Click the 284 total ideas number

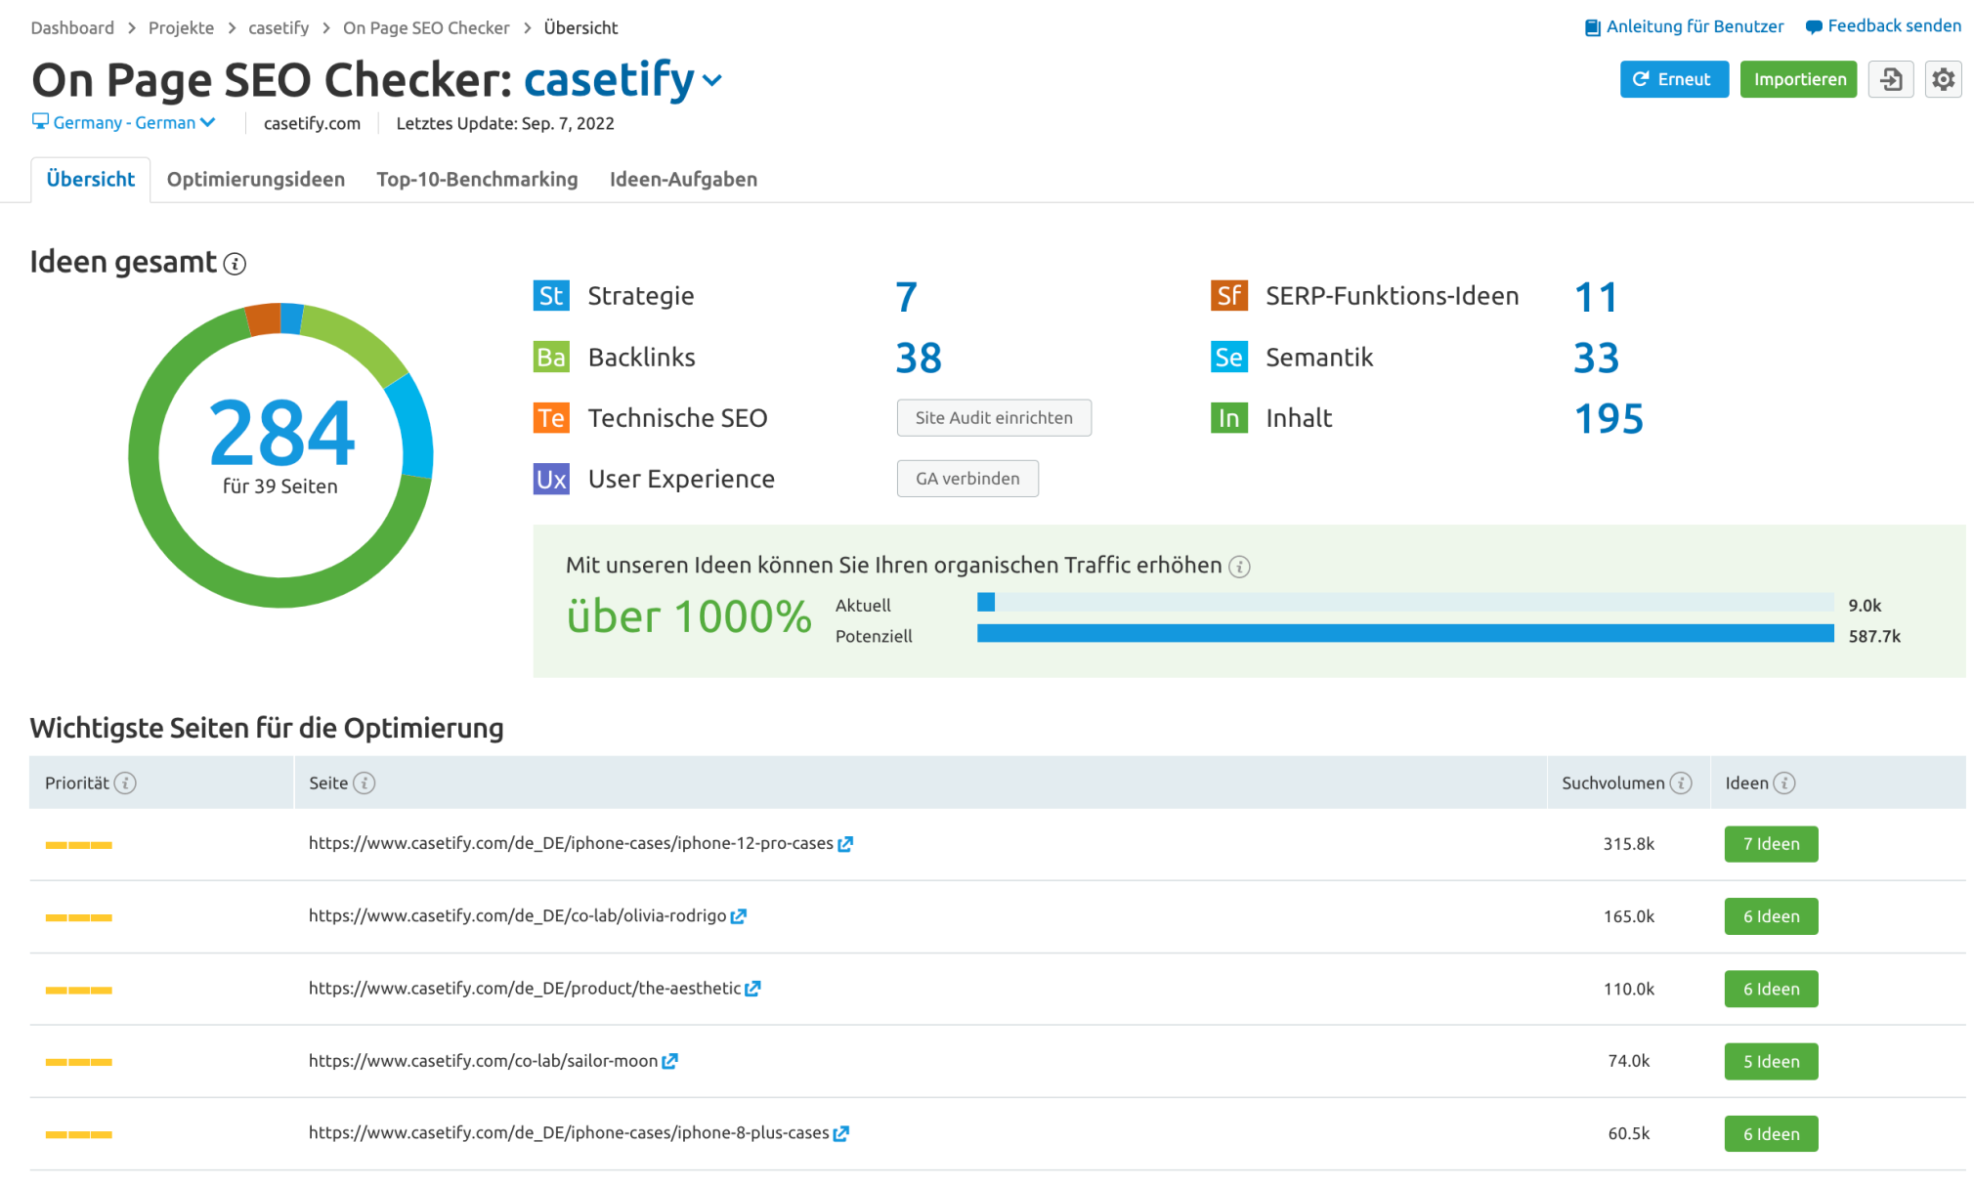tap(281, 433)
